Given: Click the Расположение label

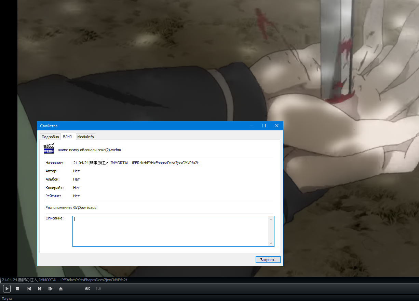Looking at the screenshot, I should (x=59, y=207).
